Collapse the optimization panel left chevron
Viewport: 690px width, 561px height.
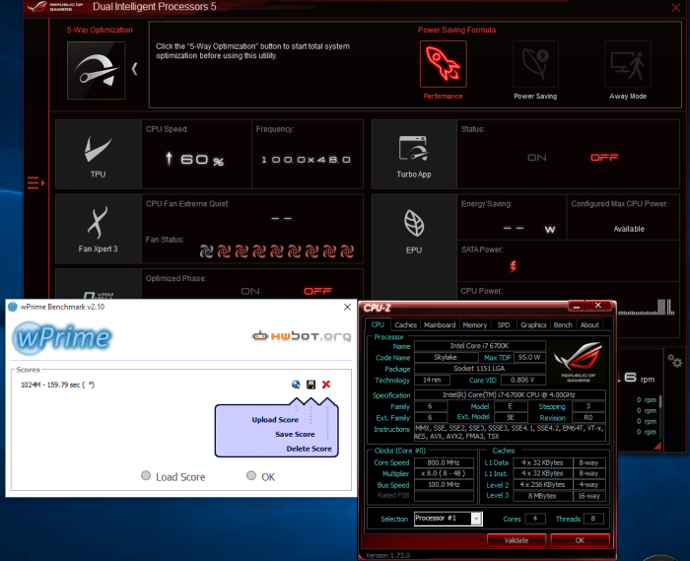135,69
